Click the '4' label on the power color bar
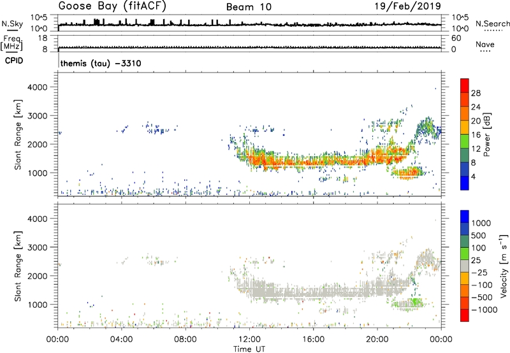Viewport: 510px width, 353px height. coord(474,176)
